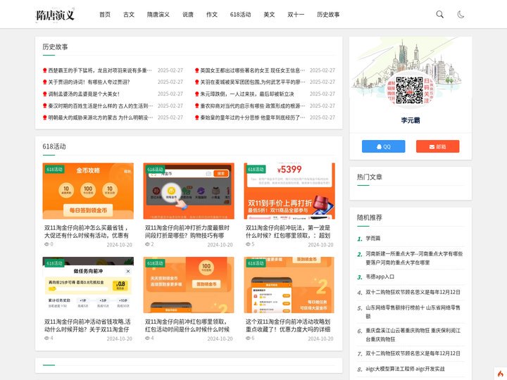This screenshot has width=507, height=380.
Task: Open post 双11淘金仔向前冲打折力度最狠时间段
Action: point(187,232)
